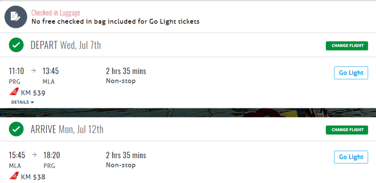Click green checkmark beside ARRIVE Mon, Jul 12th

coord(16,129)
